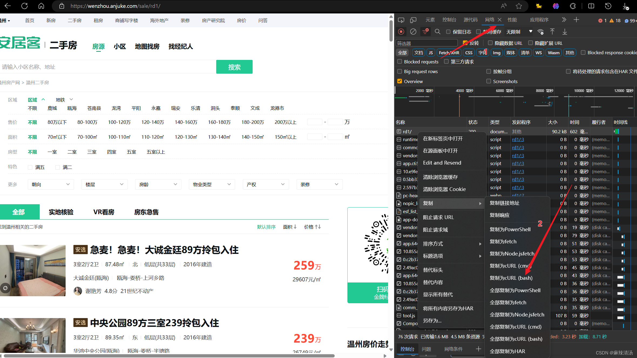Open split screen view icon
The width and height of the screenshot is (637, 358).
tap(591, 6)
